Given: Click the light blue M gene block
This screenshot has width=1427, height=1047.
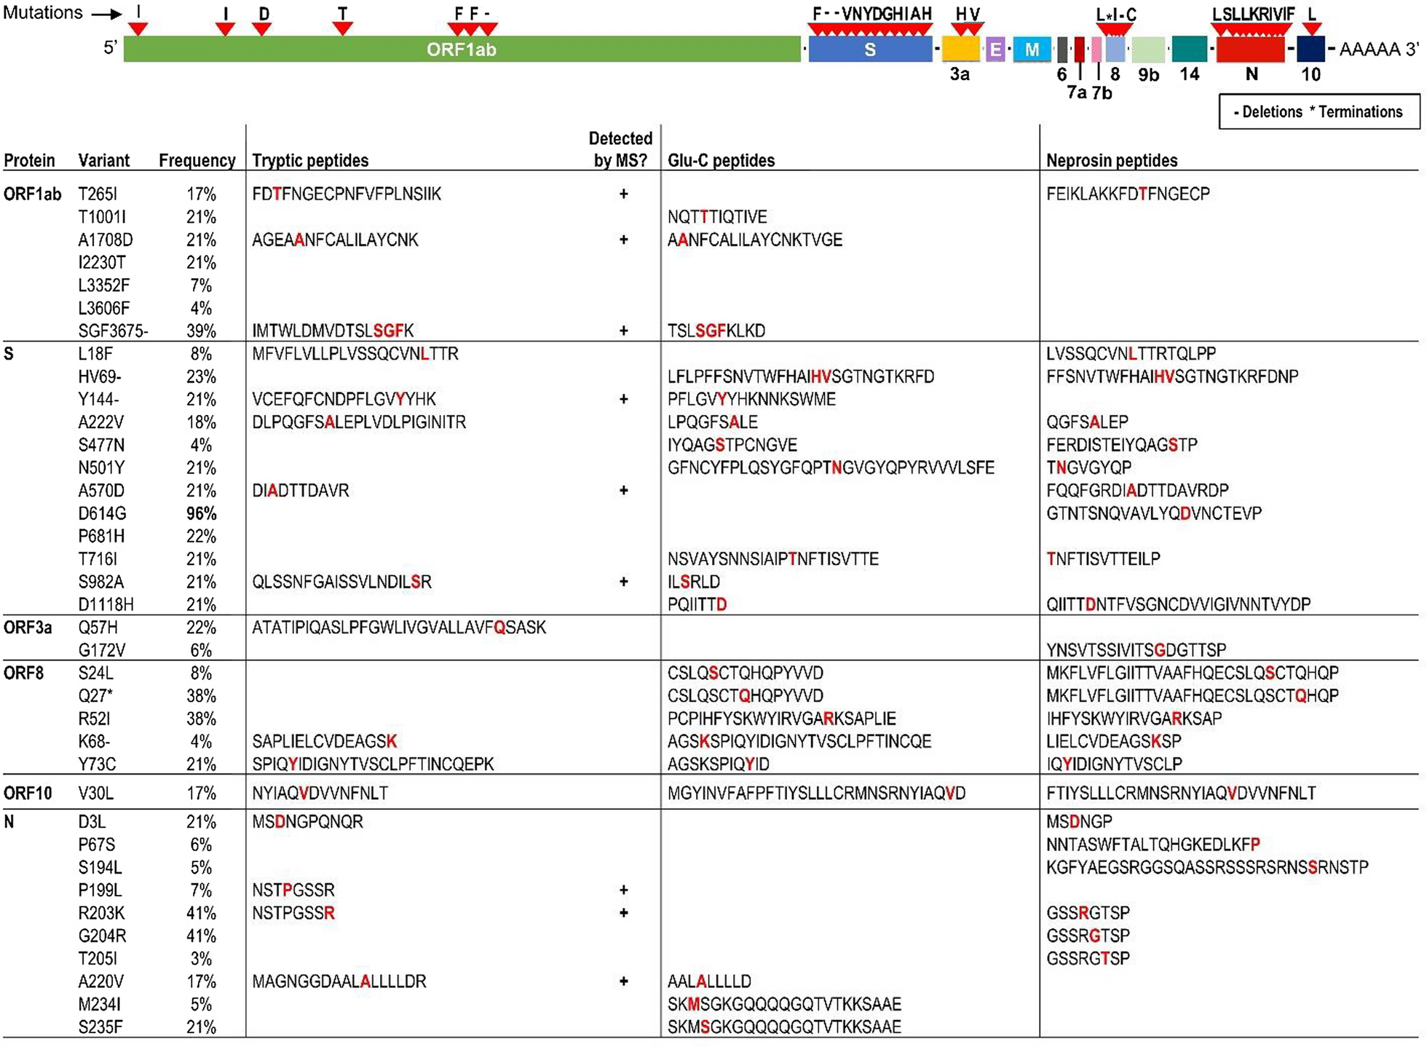Looking at the screenshot, I should click(1032, 50).
